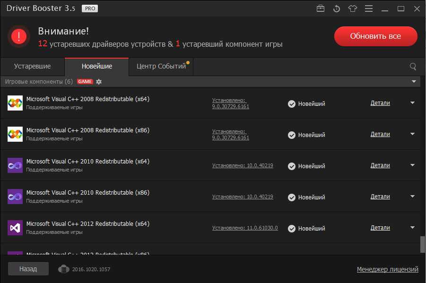Expand dropdown arrow for Visual C++ 2008 x86
426x283 pixels.
[x=412, y=134]
